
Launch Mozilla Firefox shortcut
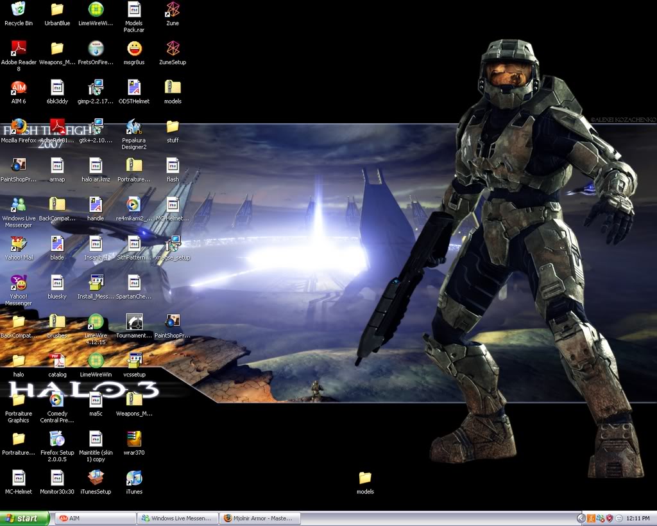(x=19, y=127)
